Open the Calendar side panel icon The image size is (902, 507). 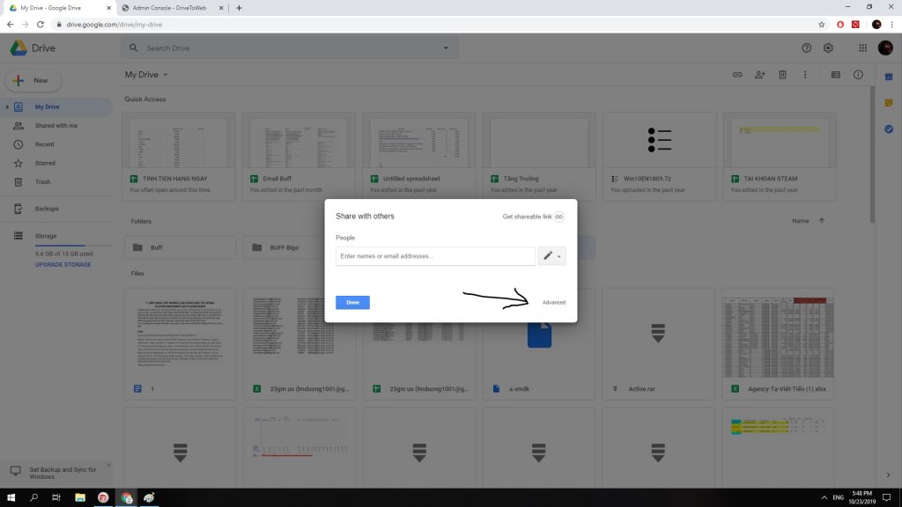point(889,77)
